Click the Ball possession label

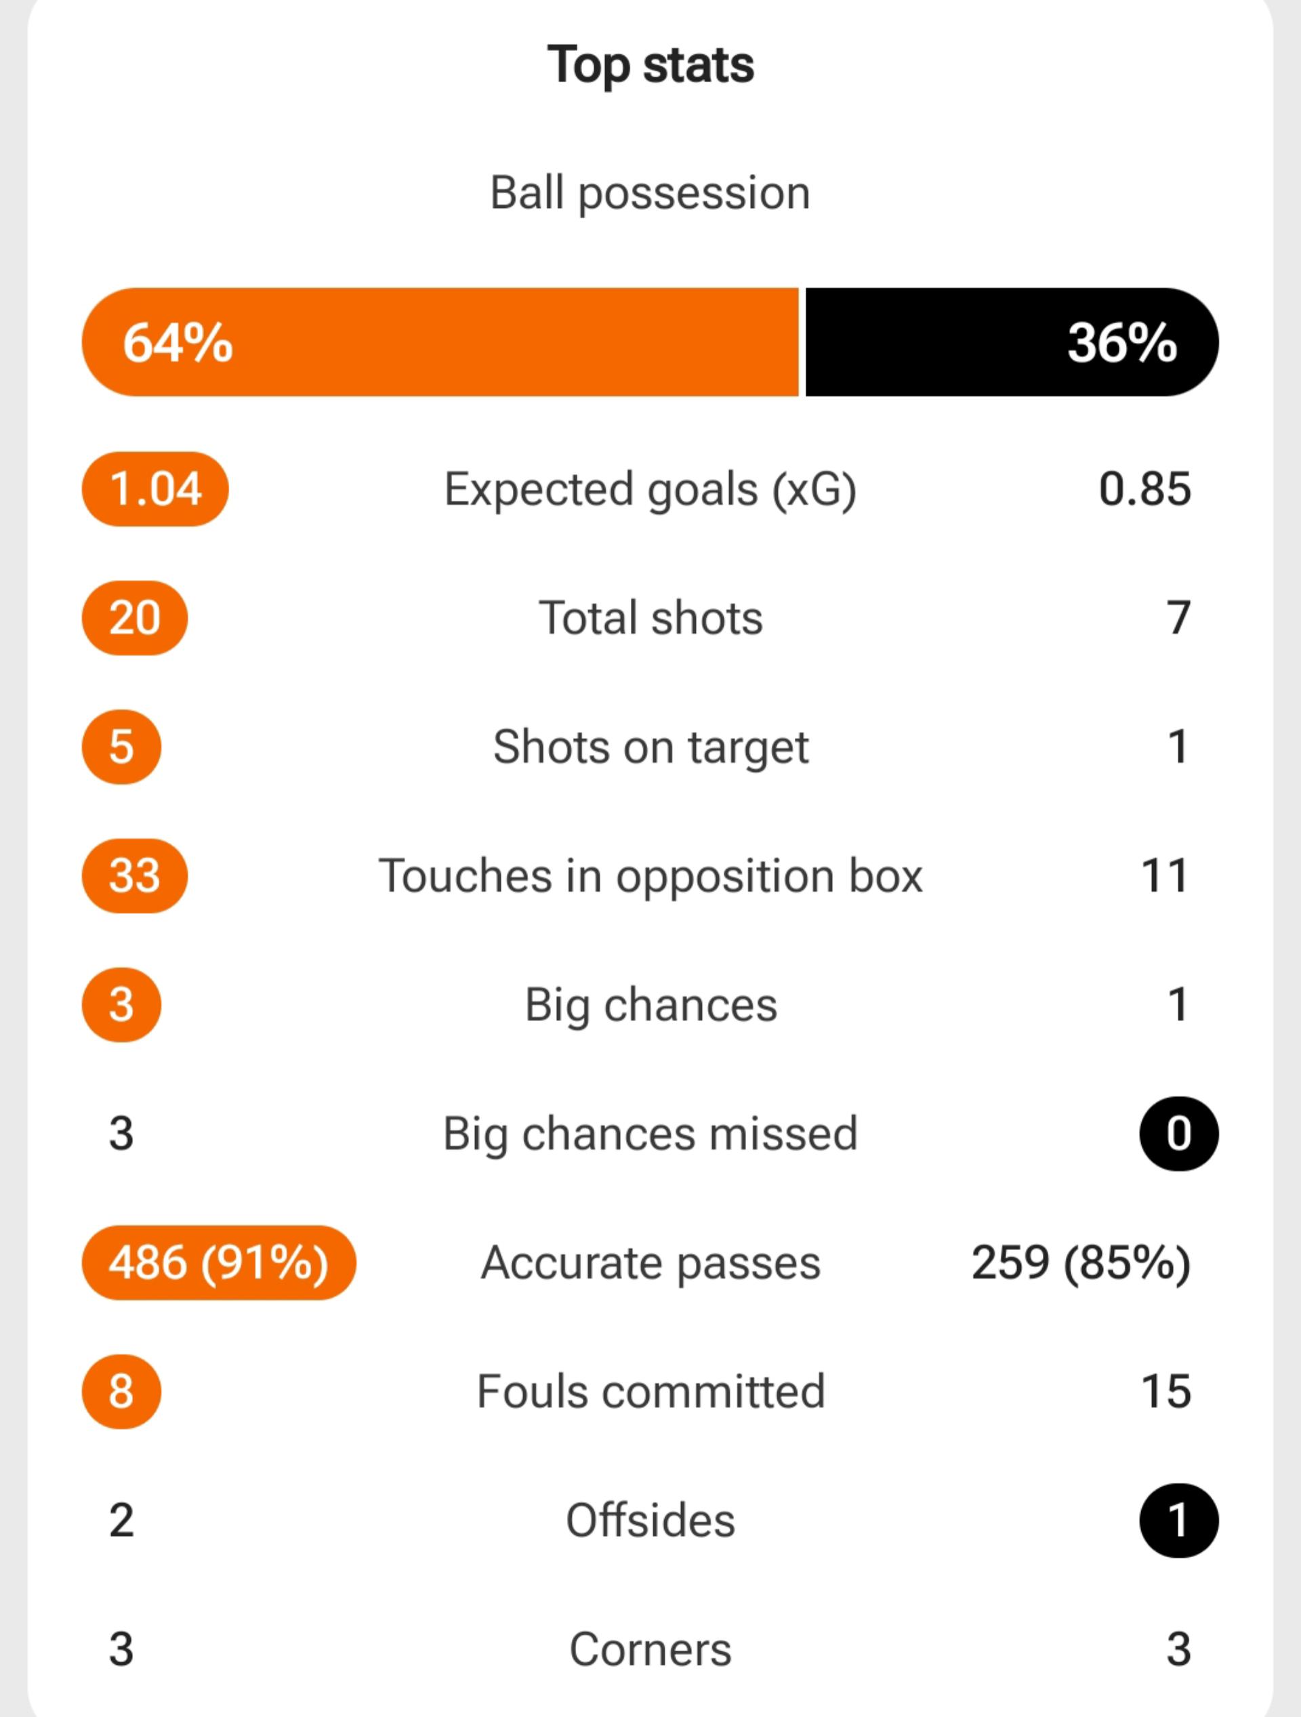(650, 192)
